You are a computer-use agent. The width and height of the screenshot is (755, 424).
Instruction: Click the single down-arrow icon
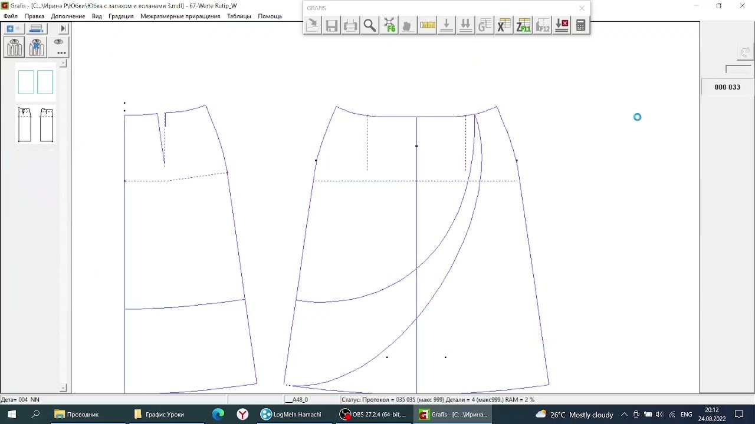point(447,25)
